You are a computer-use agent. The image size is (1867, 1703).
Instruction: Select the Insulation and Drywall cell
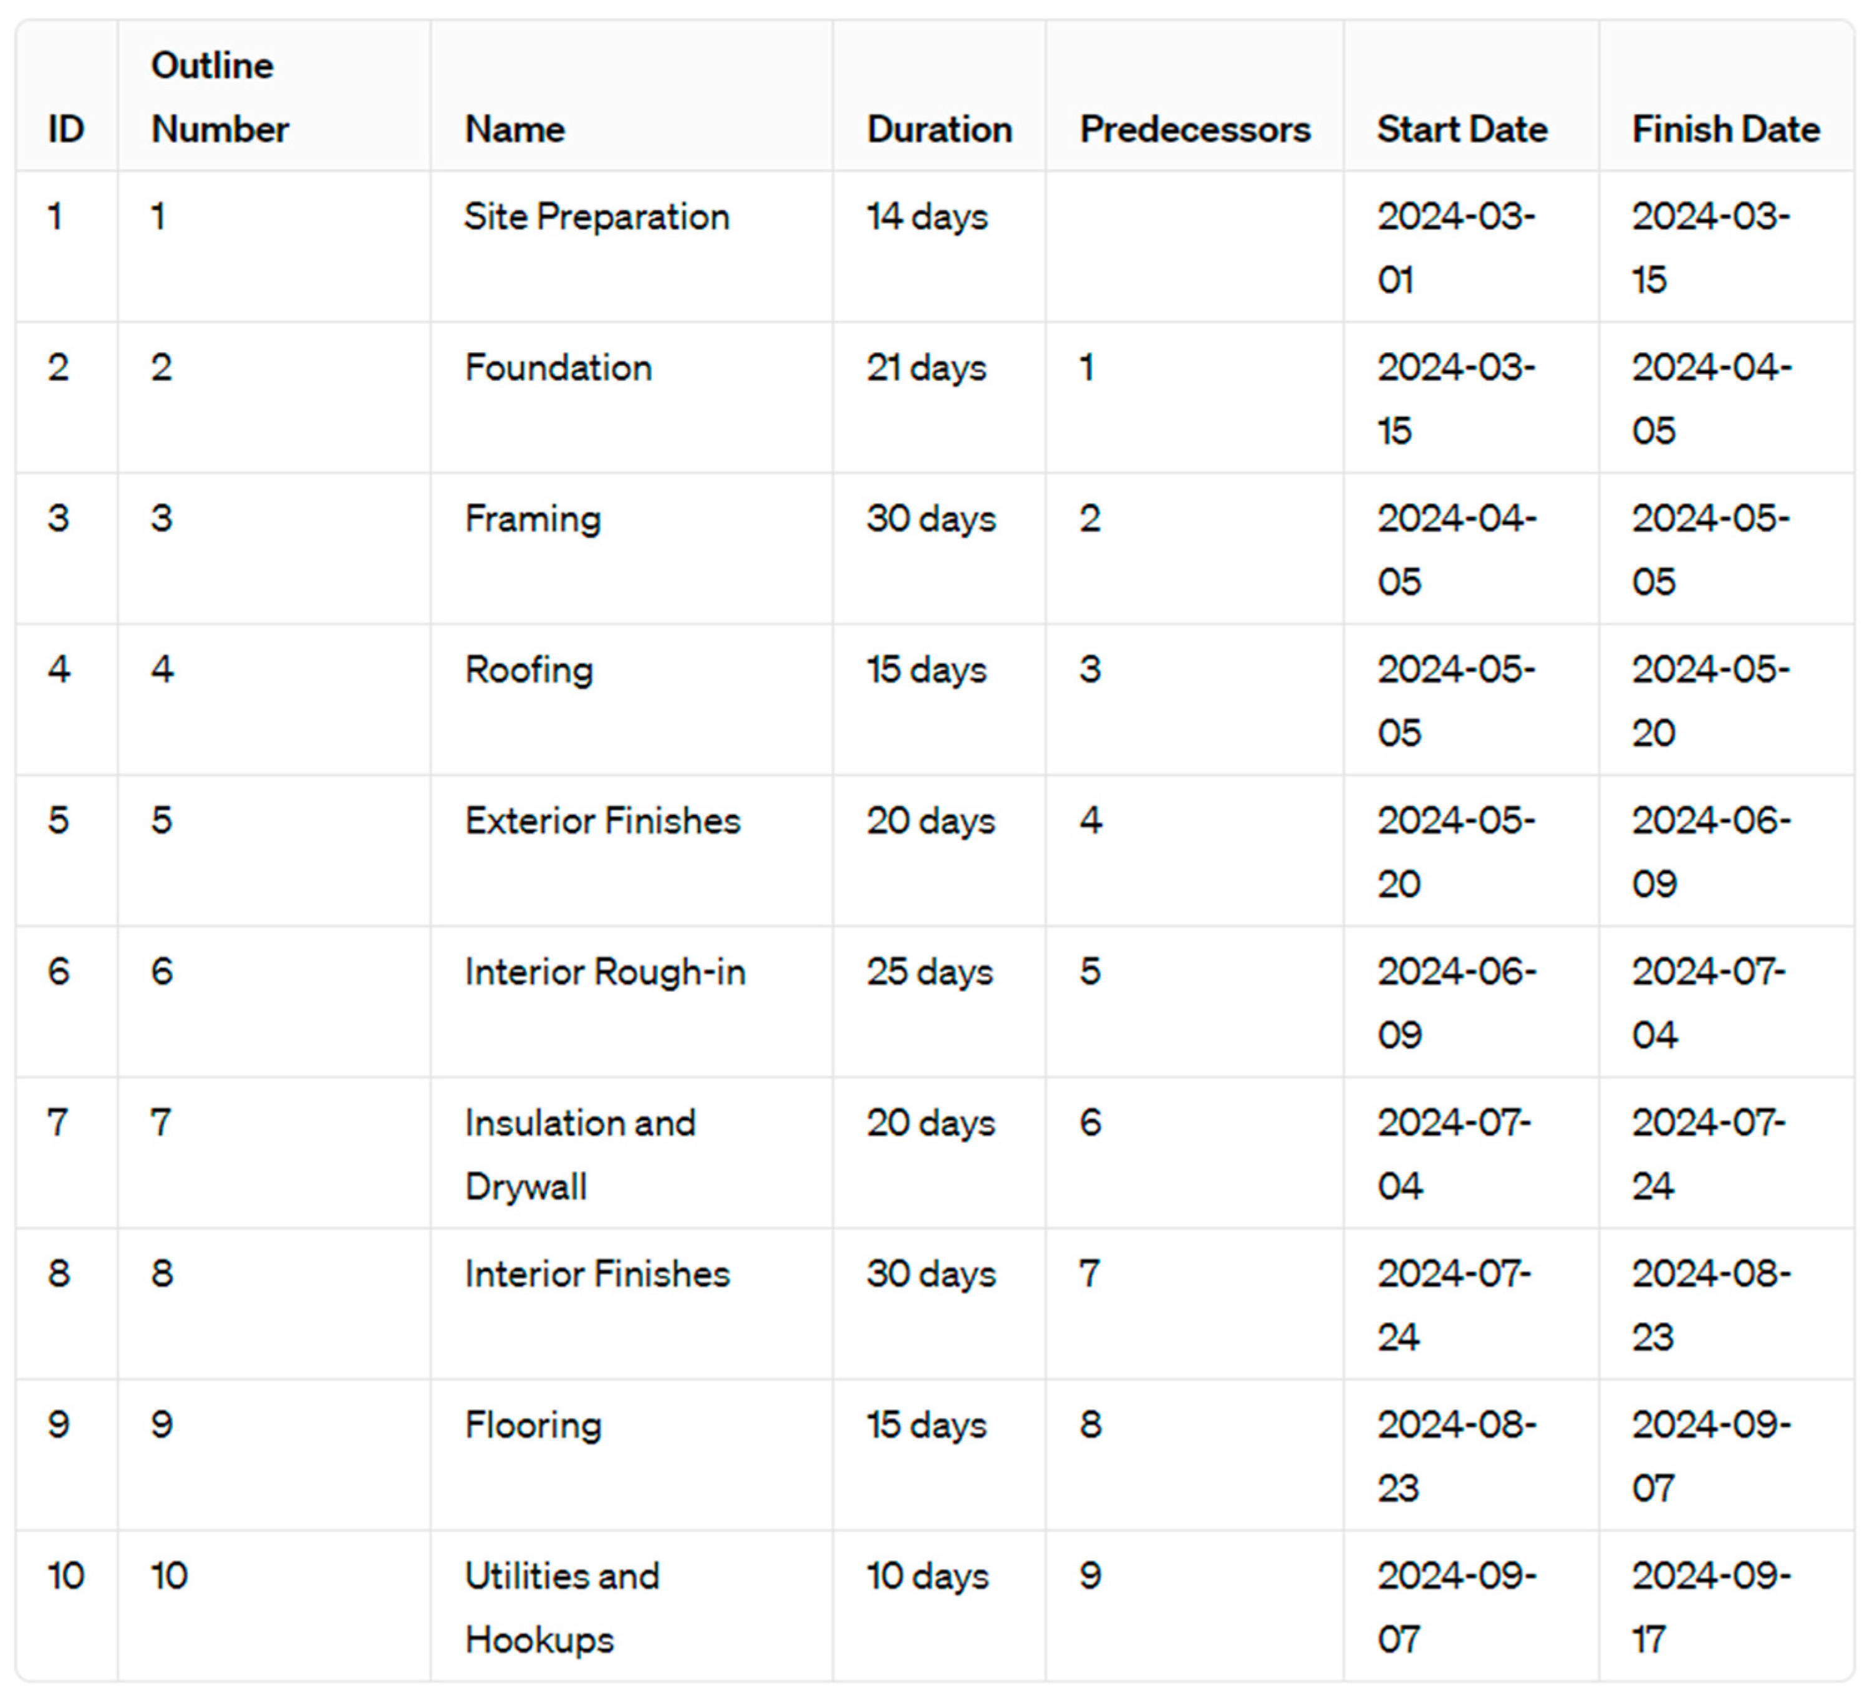click(x=580, y=1154)
